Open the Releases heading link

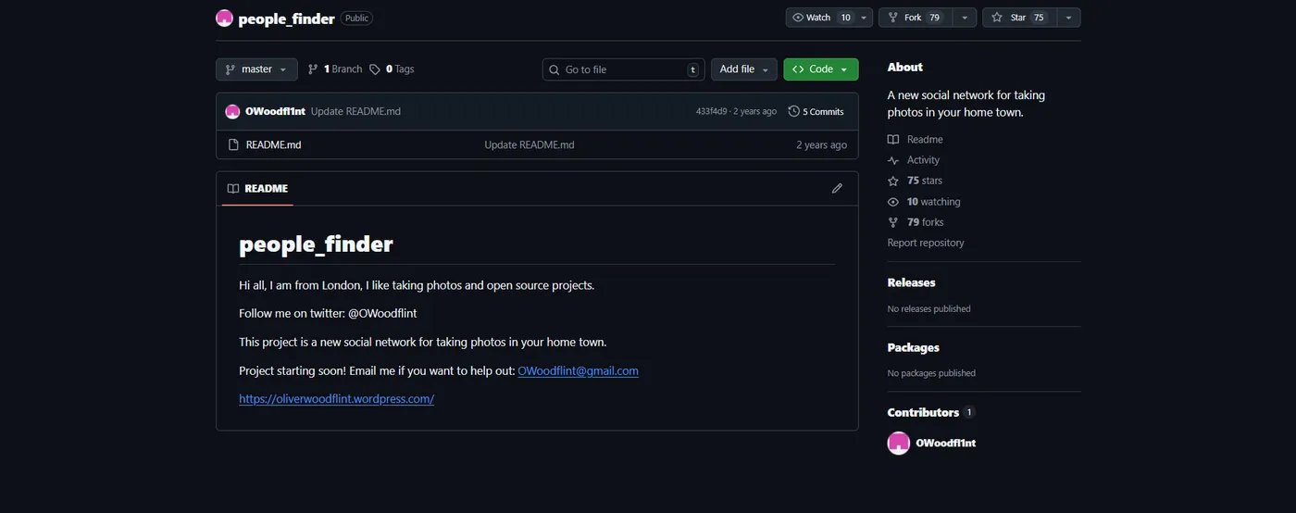pos(912,282)
